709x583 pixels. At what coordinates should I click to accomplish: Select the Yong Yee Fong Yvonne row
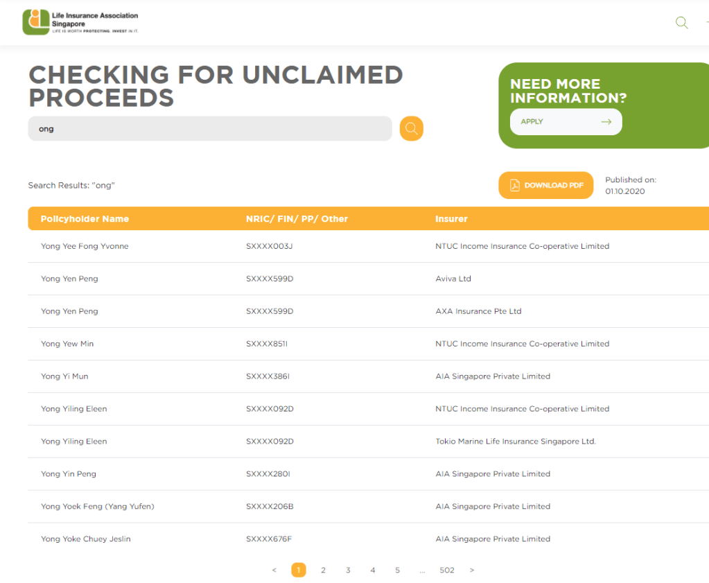coord(85,246)
